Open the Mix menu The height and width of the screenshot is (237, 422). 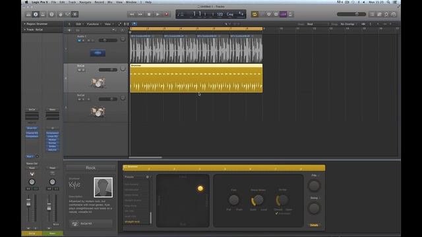tap(110, 2)
